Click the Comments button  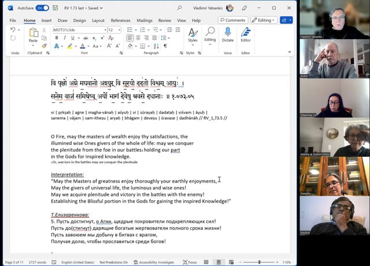point(232,20)
